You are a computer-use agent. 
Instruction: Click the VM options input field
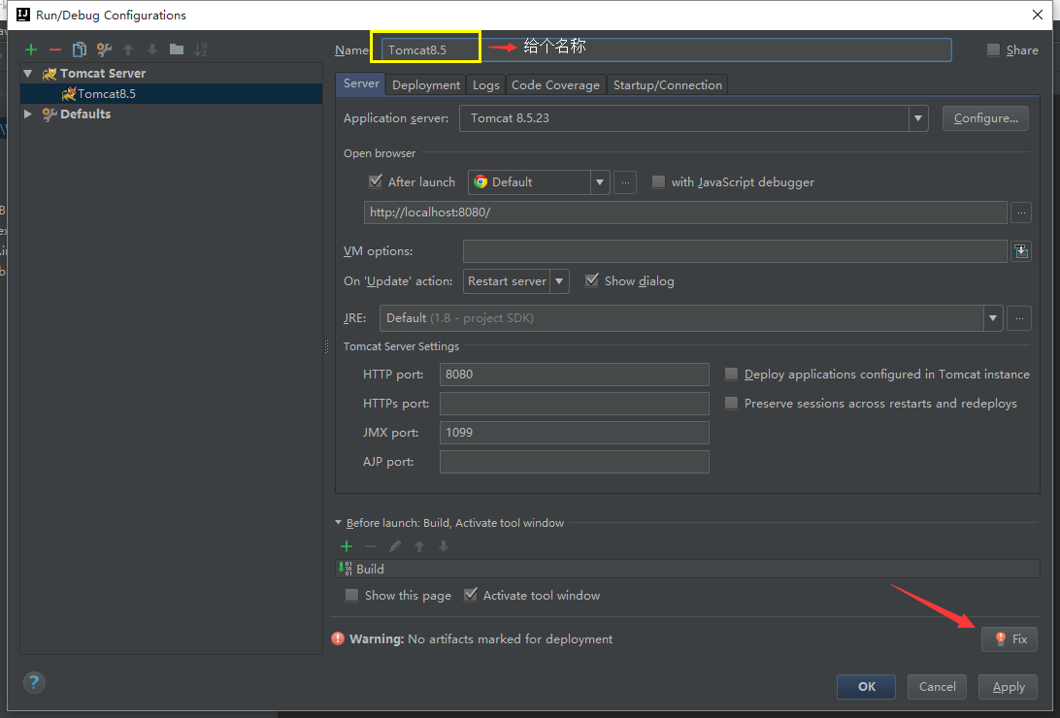(735, 251)
